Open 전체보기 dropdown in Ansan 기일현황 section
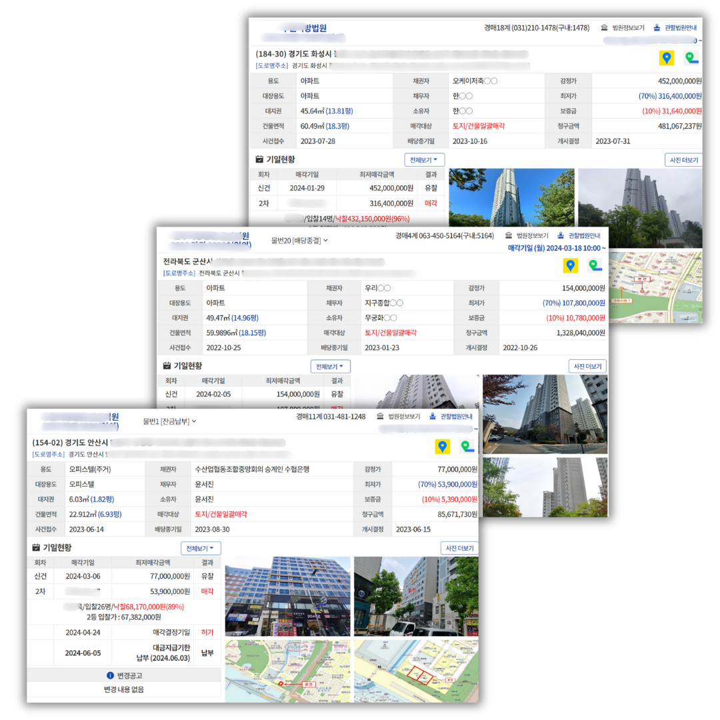 click(x=201, y=548)
